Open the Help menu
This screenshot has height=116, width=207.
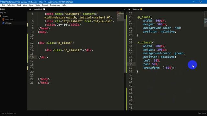pyautogui.click(x=64, y=5)
